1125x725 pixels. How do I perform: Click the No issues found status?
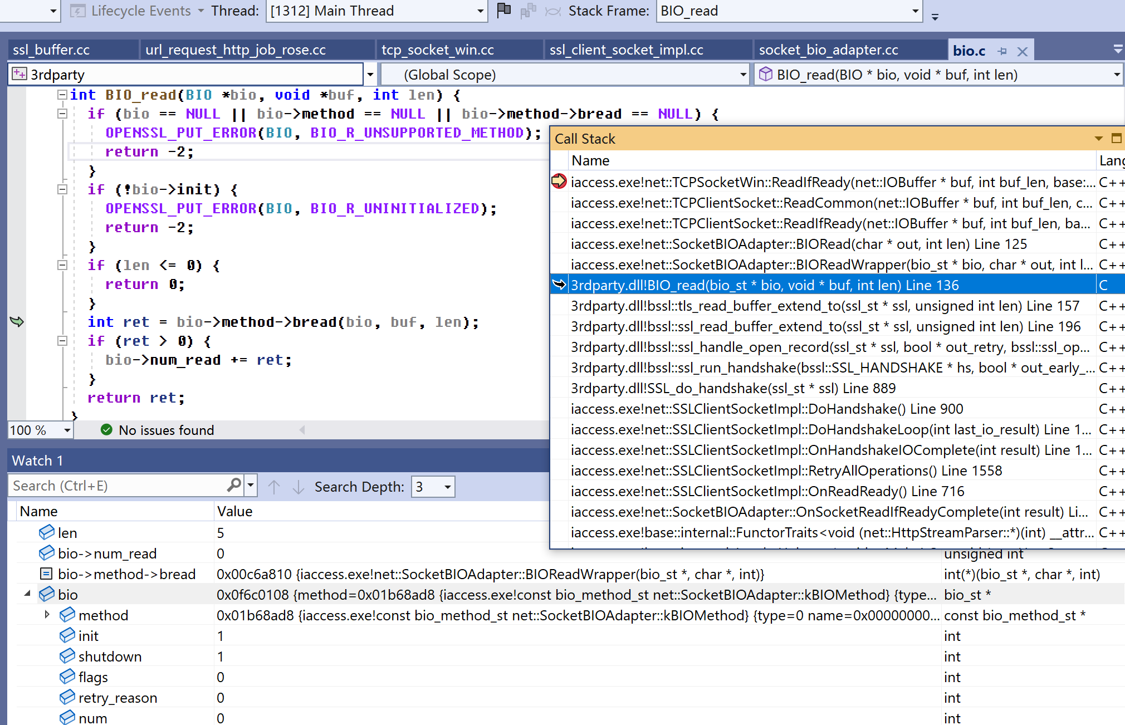pos(166,430)
